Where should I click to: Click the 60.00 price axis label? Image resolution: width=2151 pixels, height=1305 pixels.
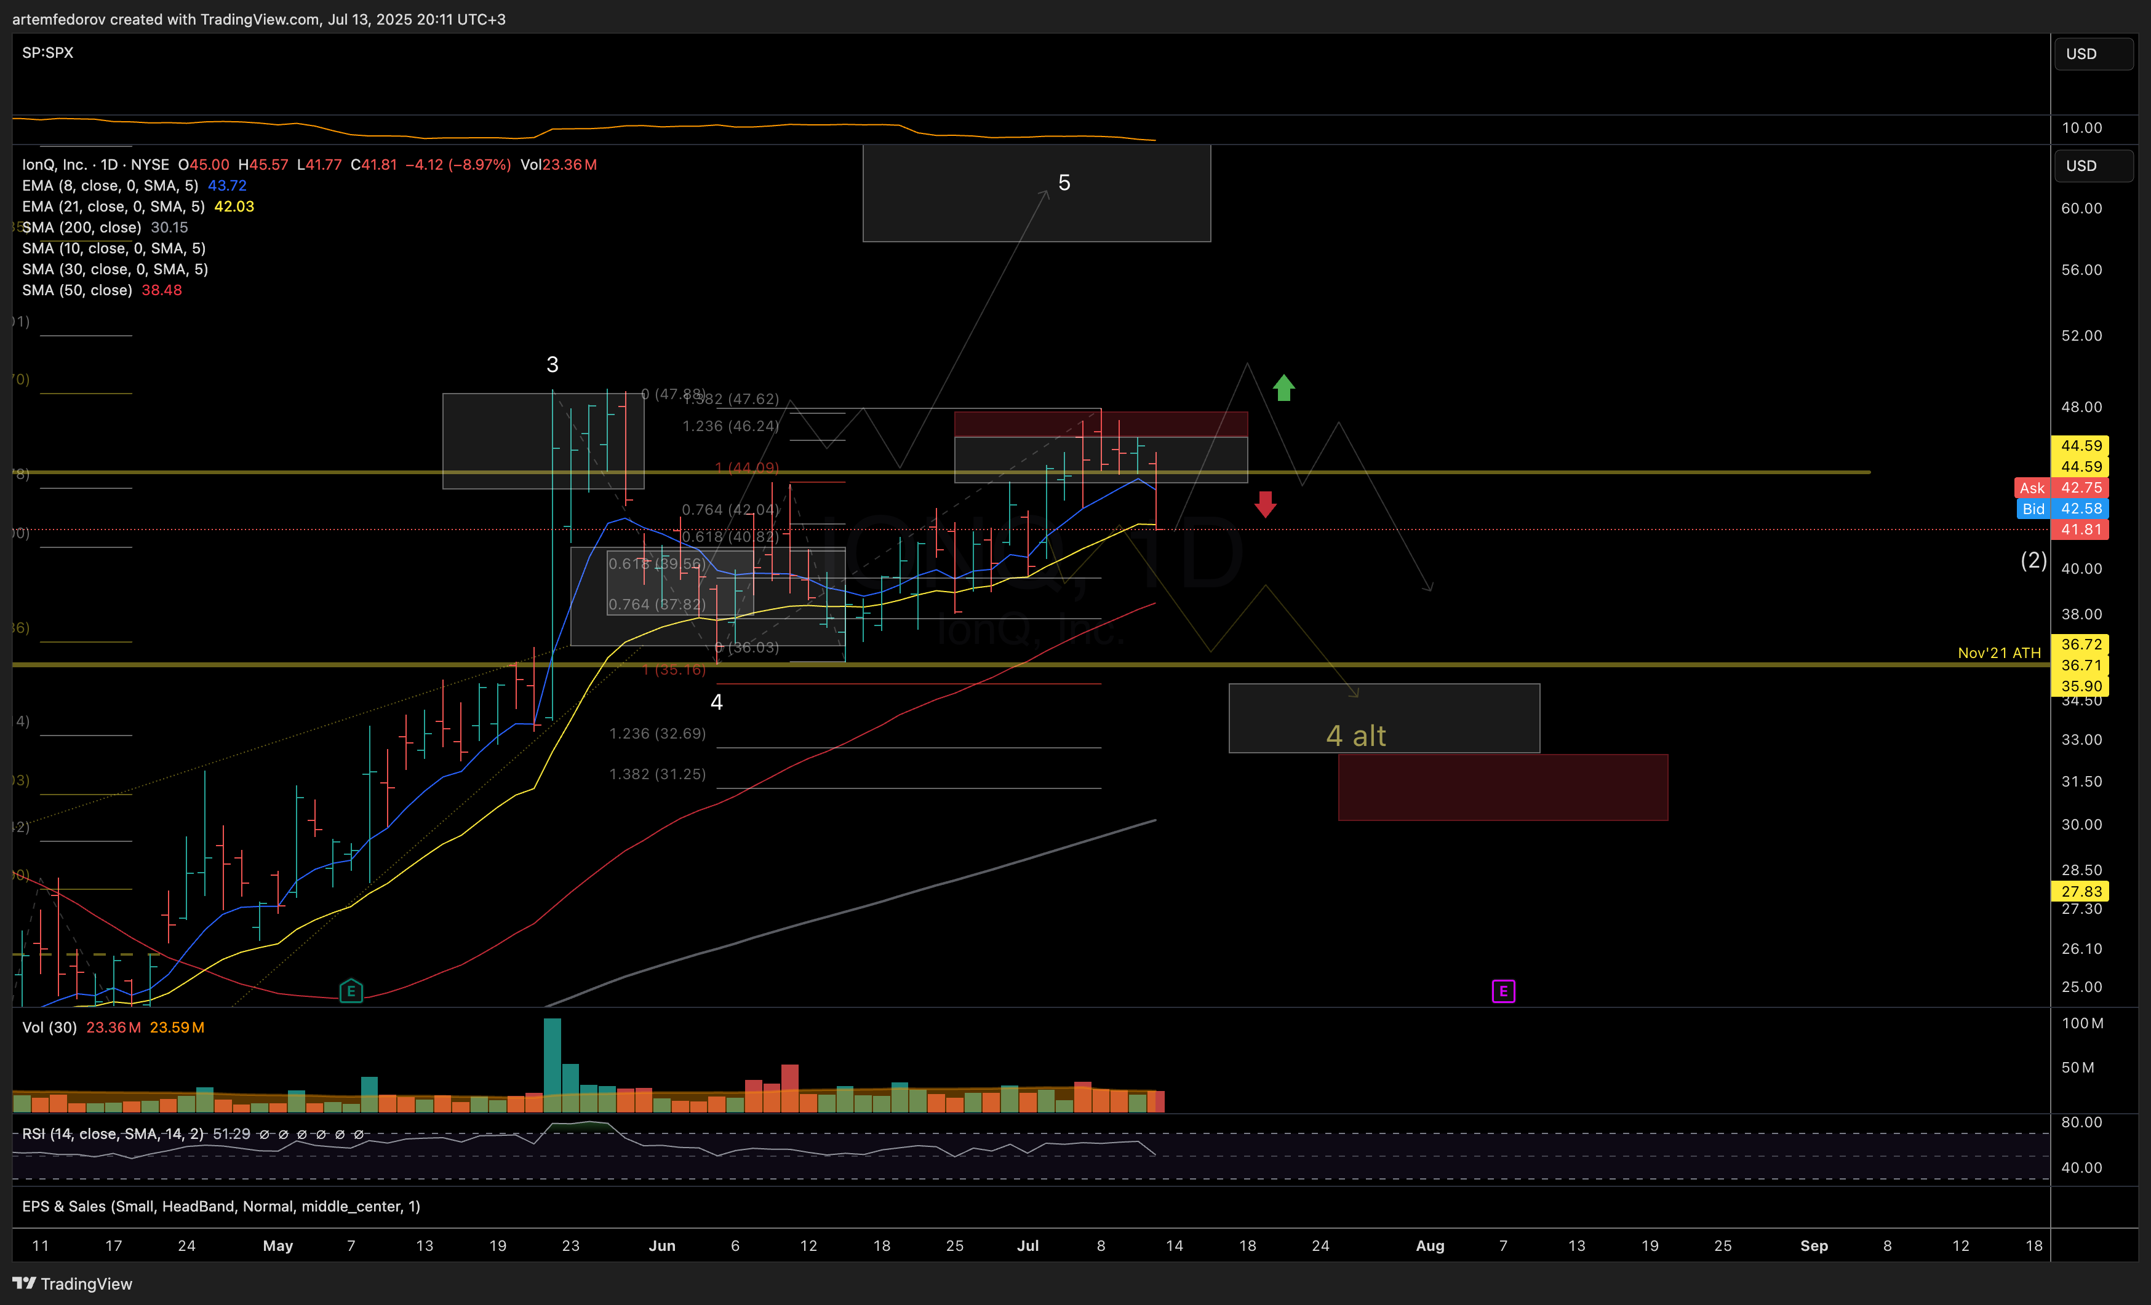coord(2081,208)
